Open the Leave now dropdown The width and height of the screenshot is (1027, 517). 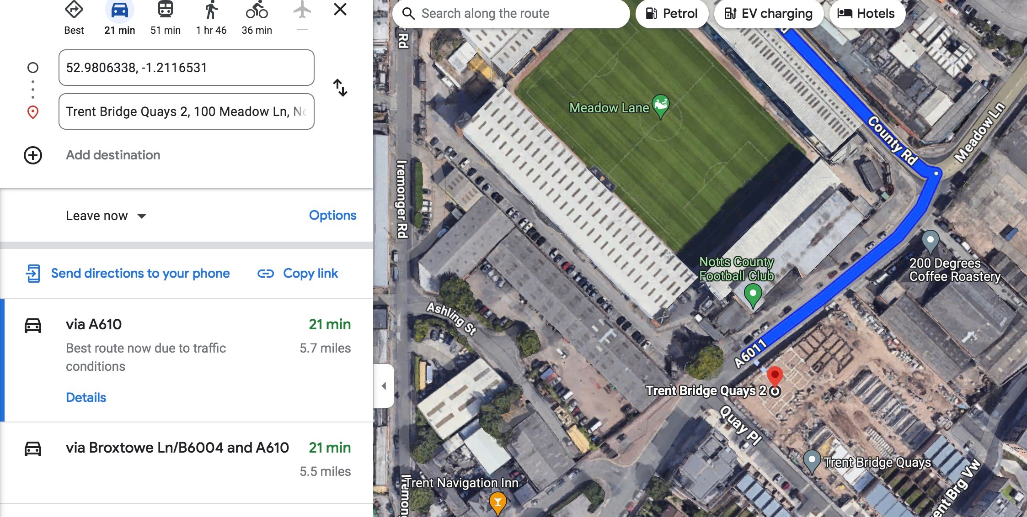(x=106, y=216)
